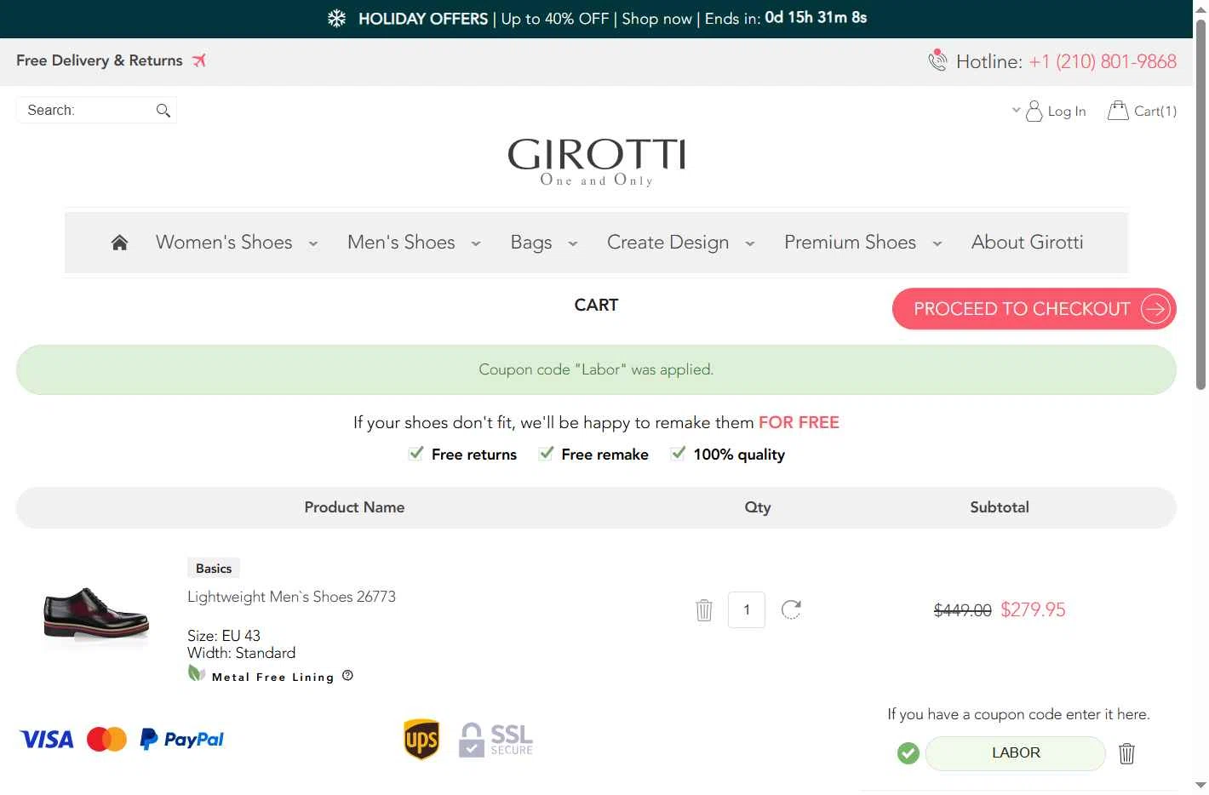Click 100% quality checkmark

click(679, 454)
